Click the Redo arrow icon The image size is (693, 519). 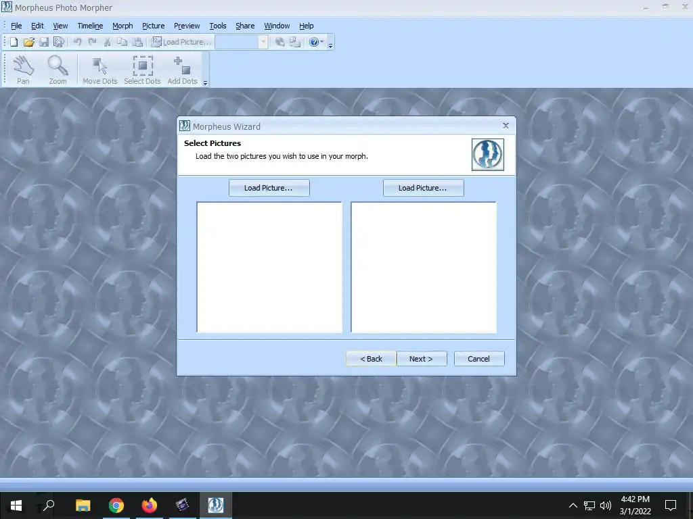pos(92,42)
